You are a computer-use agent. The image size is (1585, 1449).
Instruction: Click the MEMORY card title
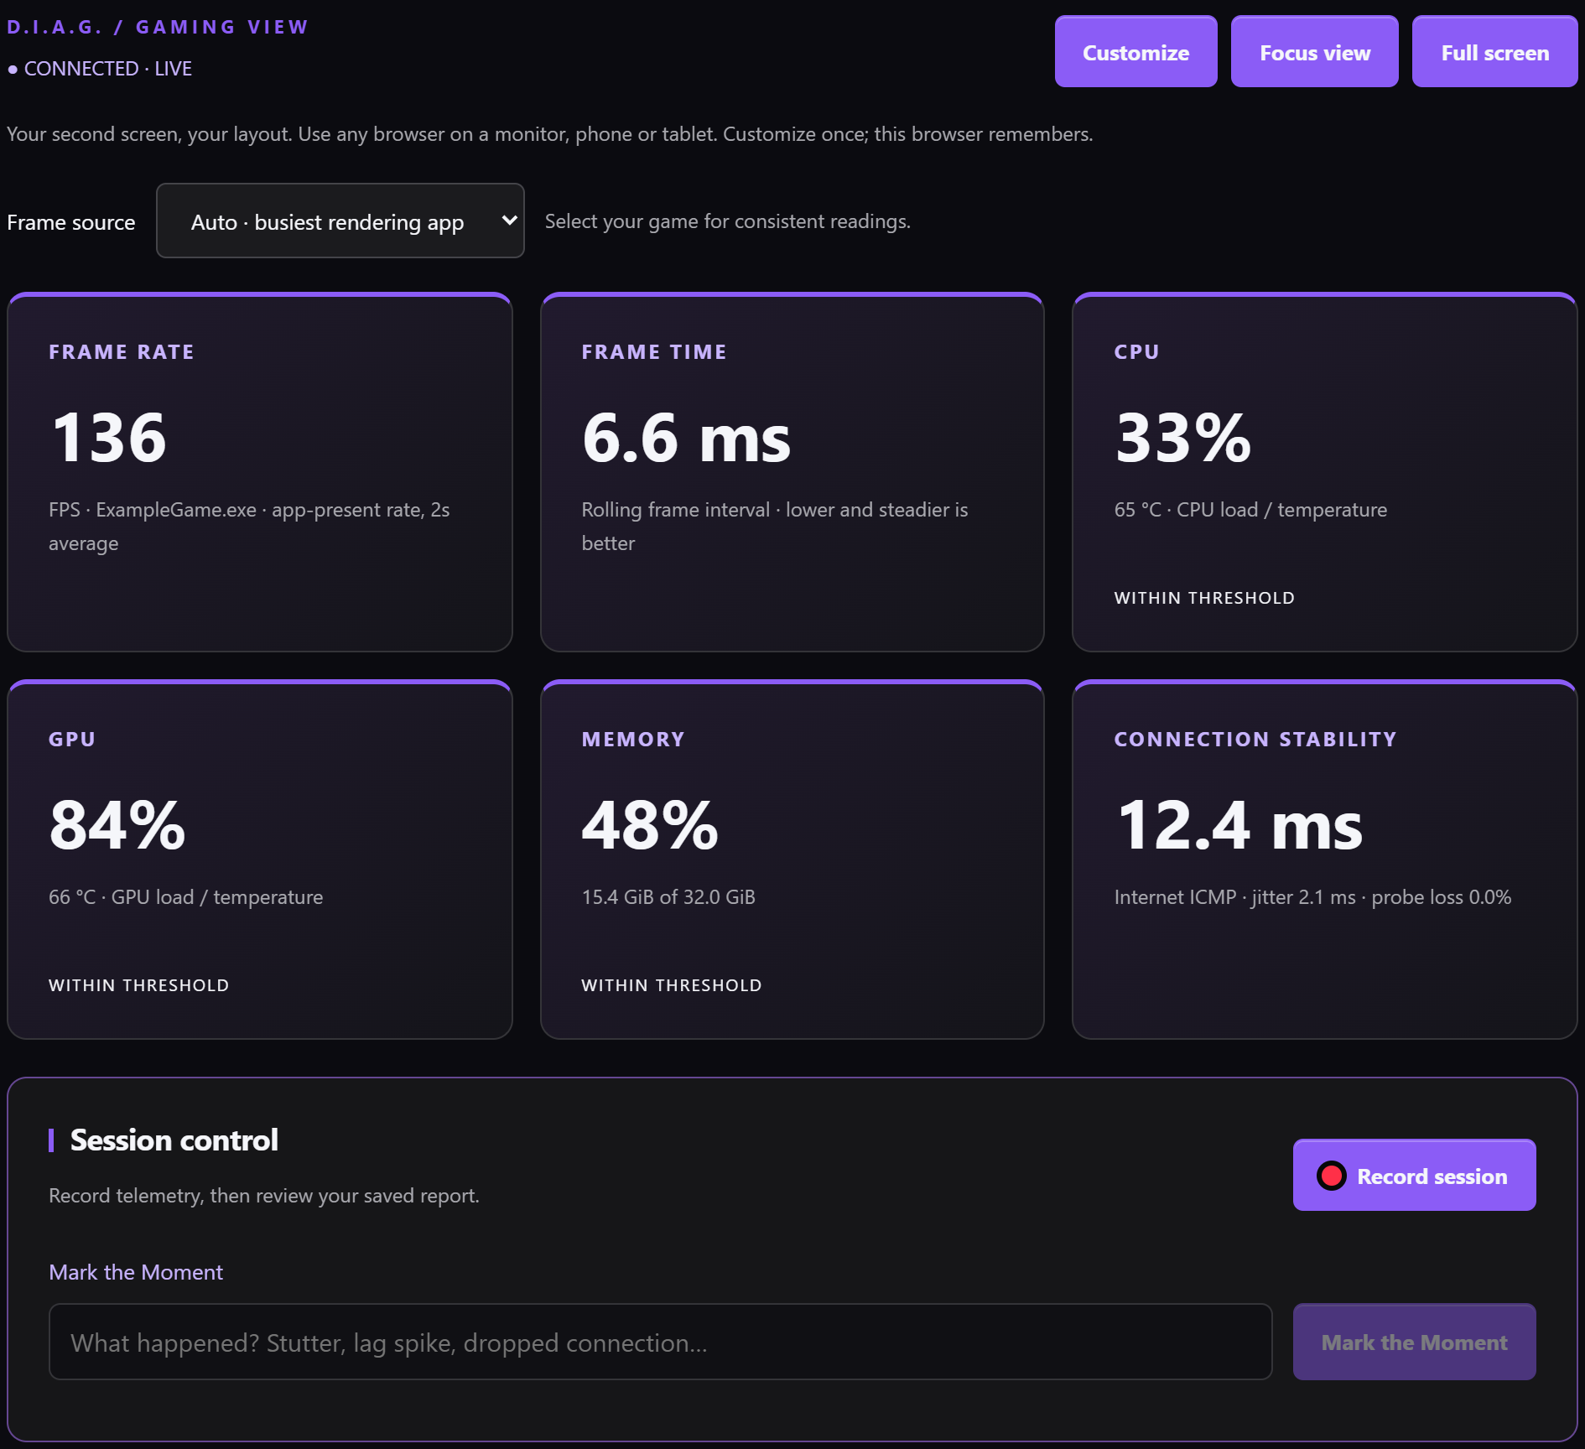[633, 740]
